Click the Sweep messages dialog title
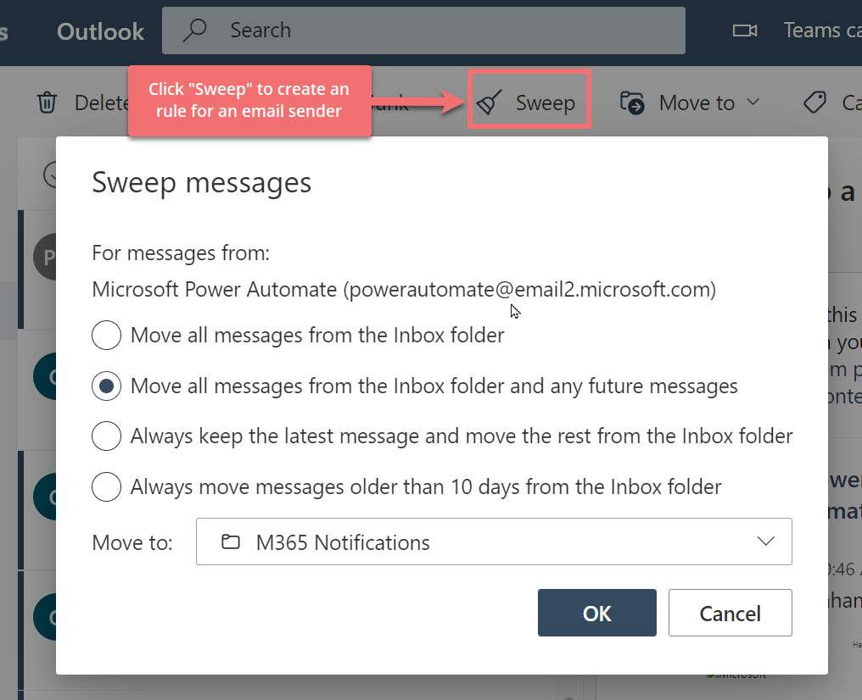Screen dimensions: 862x700 click(x=201, y=183)
